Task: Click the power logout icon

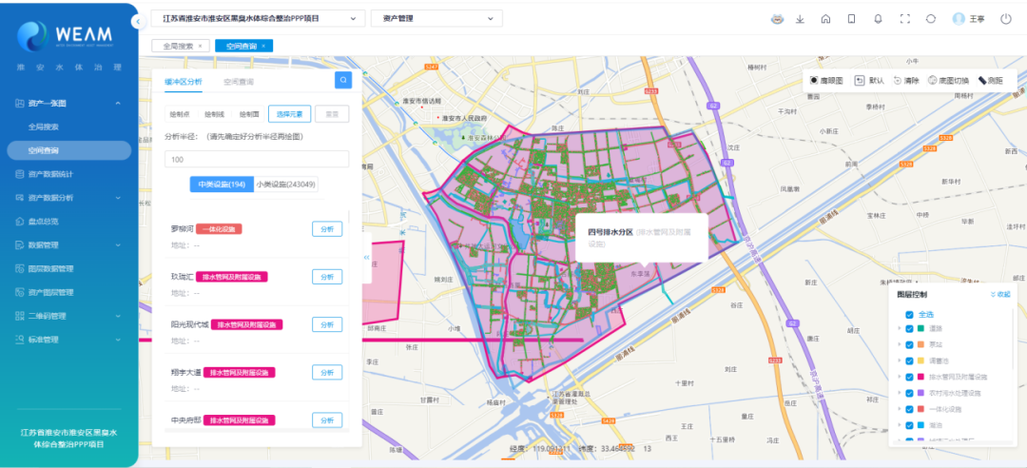Action: coord(1006,19)
